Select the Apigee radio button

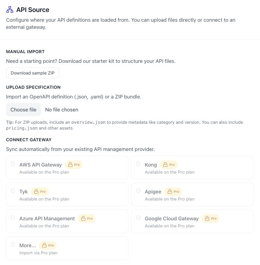click(138, 190)
